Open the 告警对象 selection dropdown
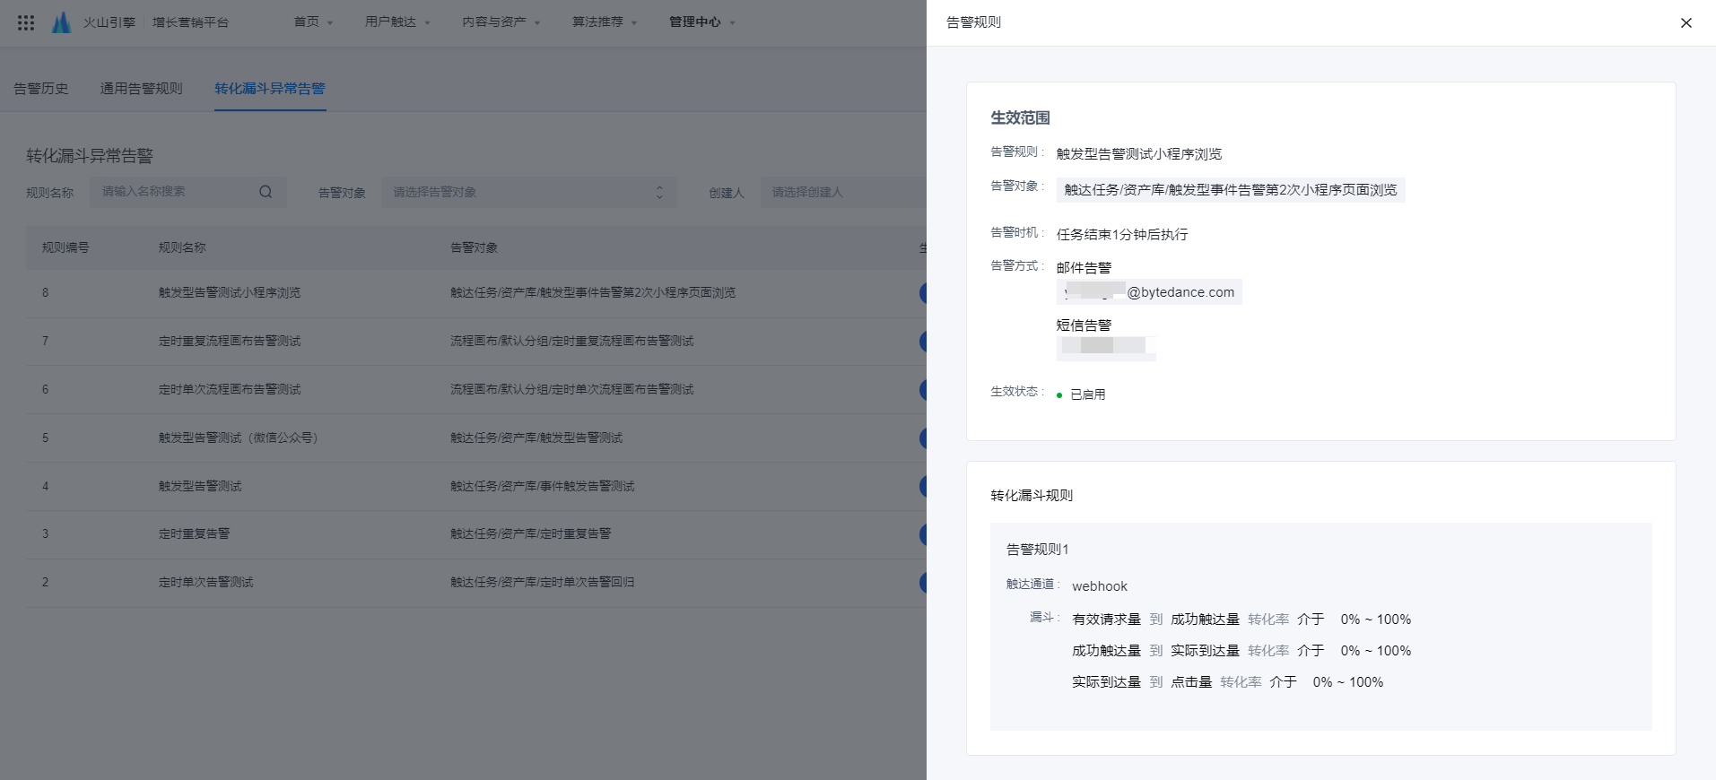Image resolution: width=1716 pixels, height=780 pixels. click(x=527, y=192)
